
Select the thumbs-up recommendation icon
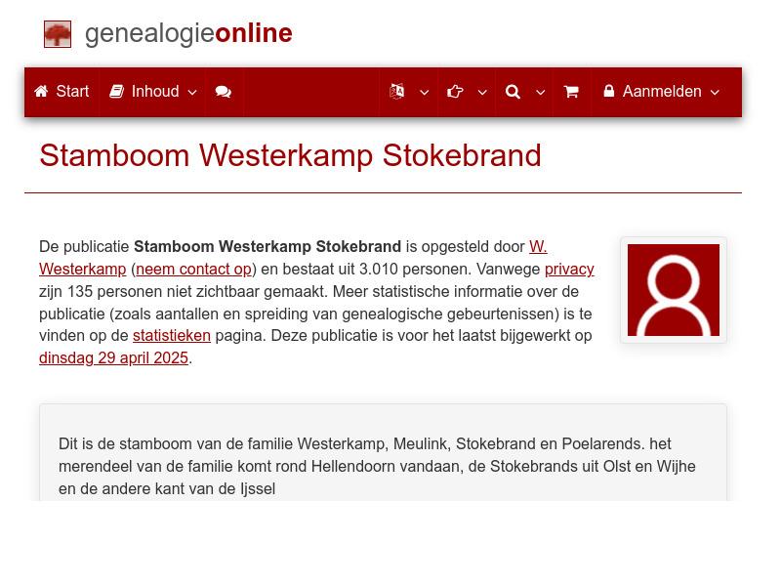[455, 91]
